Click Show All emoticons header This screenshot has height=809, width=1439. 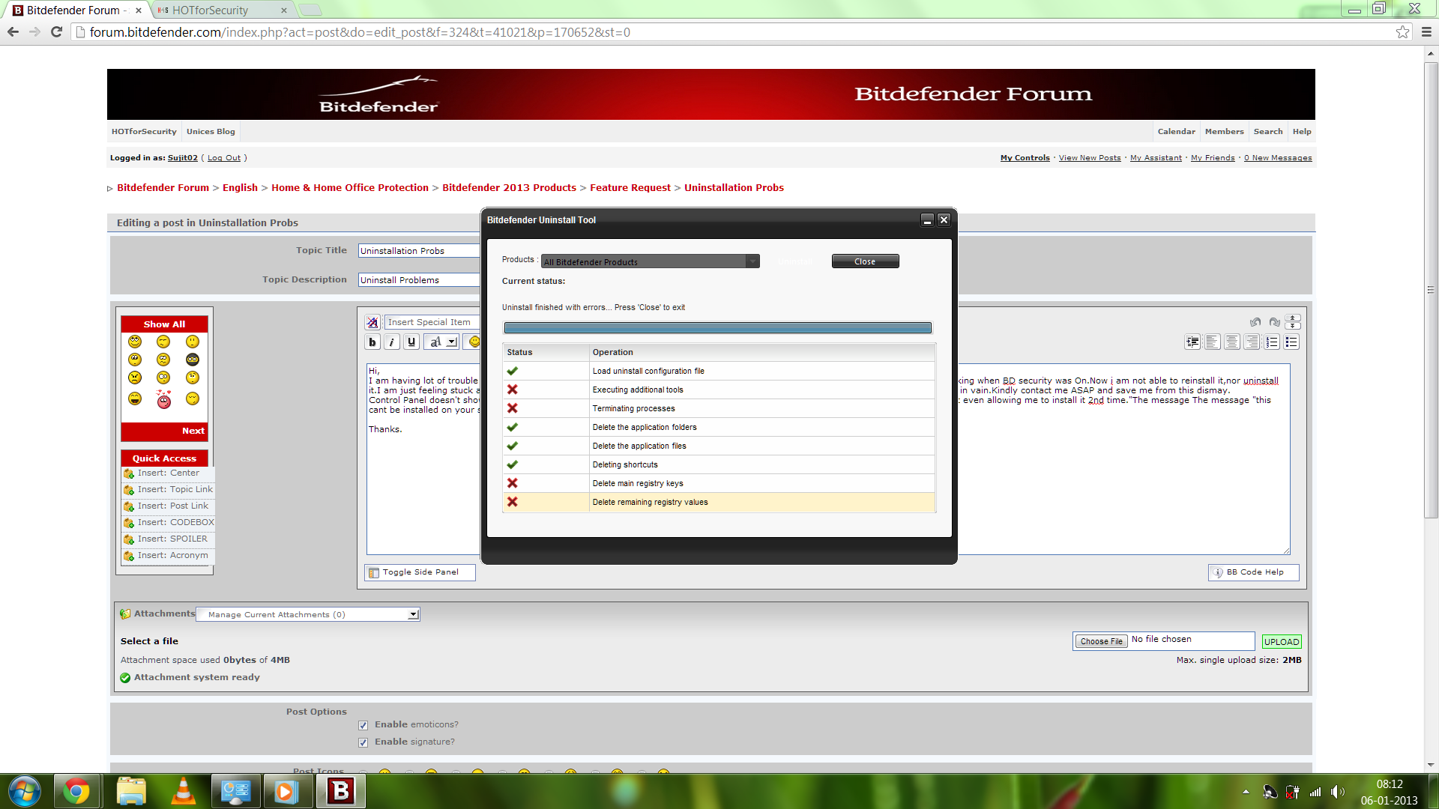coord(164,324)
